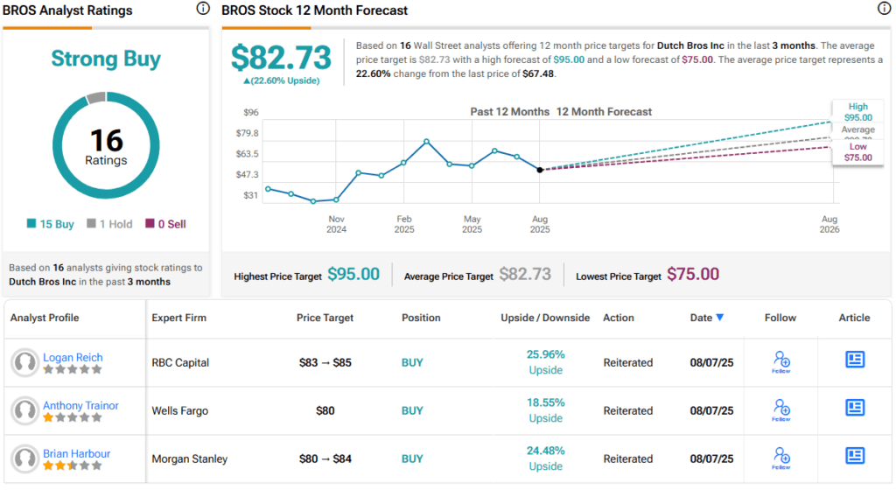896x490 pixels.
Task: Click the 12 Month Forecast chart label
Action: point(604,112)
